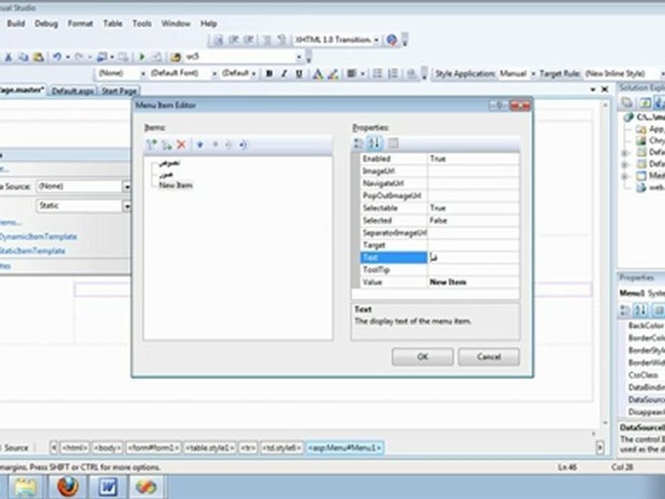Open the Build menu

(x=16, y=24)
